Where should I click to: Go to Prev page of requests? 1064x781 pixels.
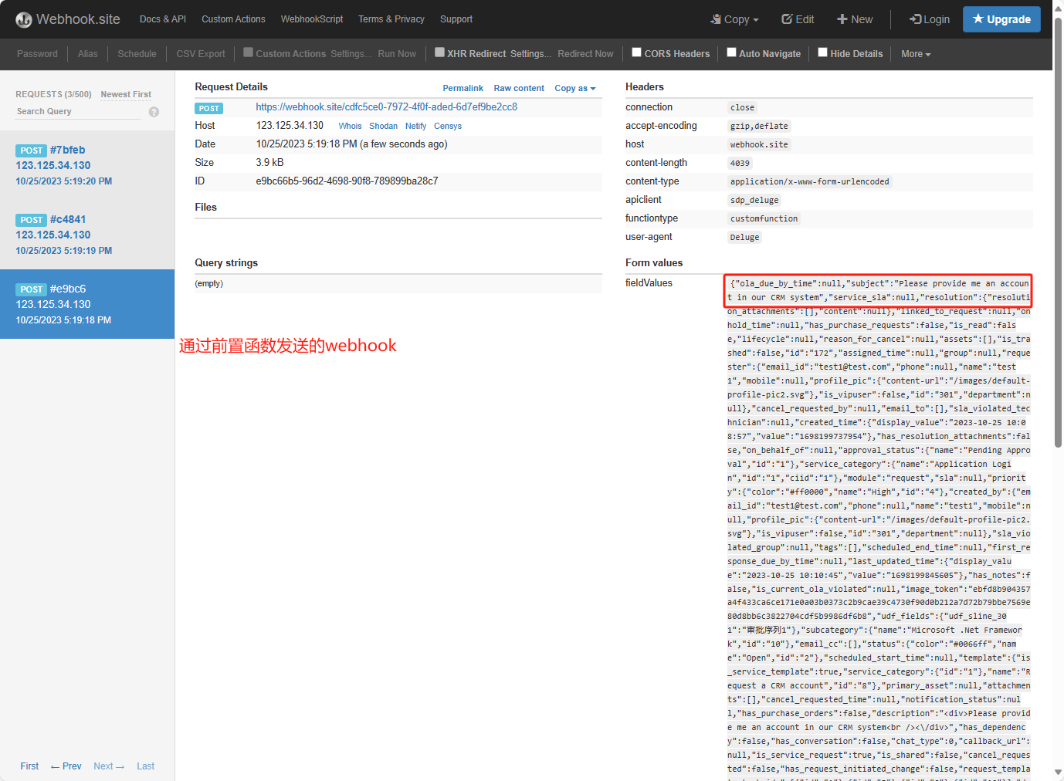[66, 766]
